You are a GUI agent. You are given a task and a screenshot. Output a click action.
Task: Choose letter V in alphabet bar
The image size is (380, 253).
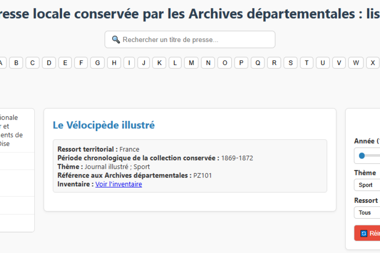tap(339, 63)
